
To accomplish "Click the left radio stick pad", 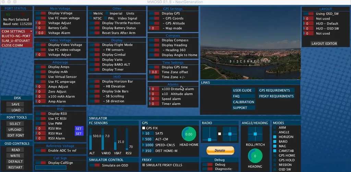I will point(209,134).
